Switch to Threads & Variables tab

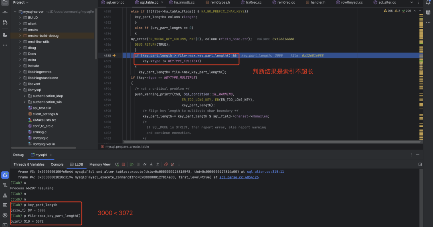pyautogui.click(x=29, y=164)
